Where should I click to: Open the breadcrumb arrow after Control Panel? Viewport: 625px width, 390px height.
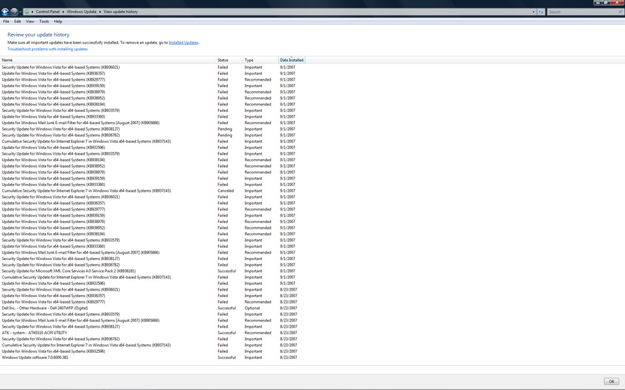[63, 12]
